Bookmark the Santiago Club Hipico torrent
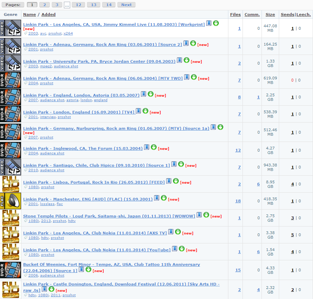 174,164
